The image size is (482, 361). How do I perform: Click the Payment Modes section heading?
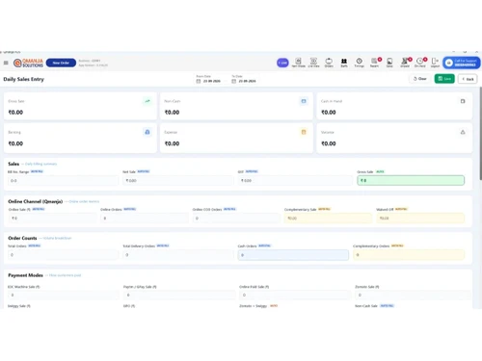point(25,275)
